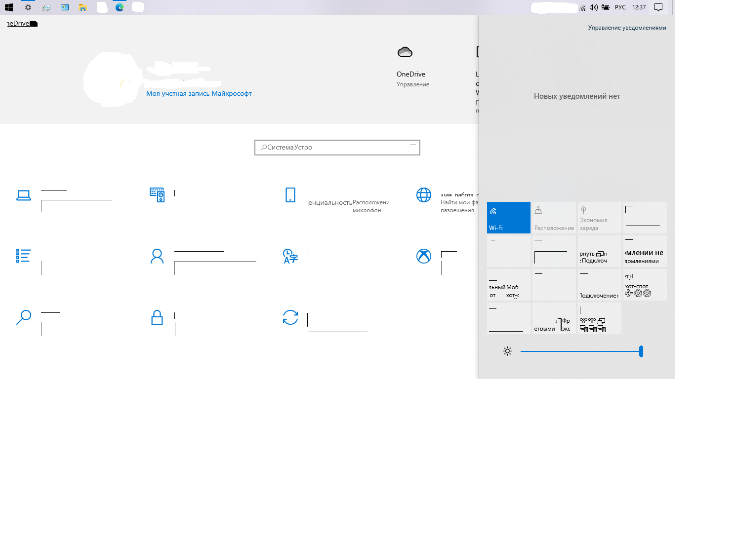Click the OneDrive link at top-left
Screen dimensions: 735x533
point(22,23)
